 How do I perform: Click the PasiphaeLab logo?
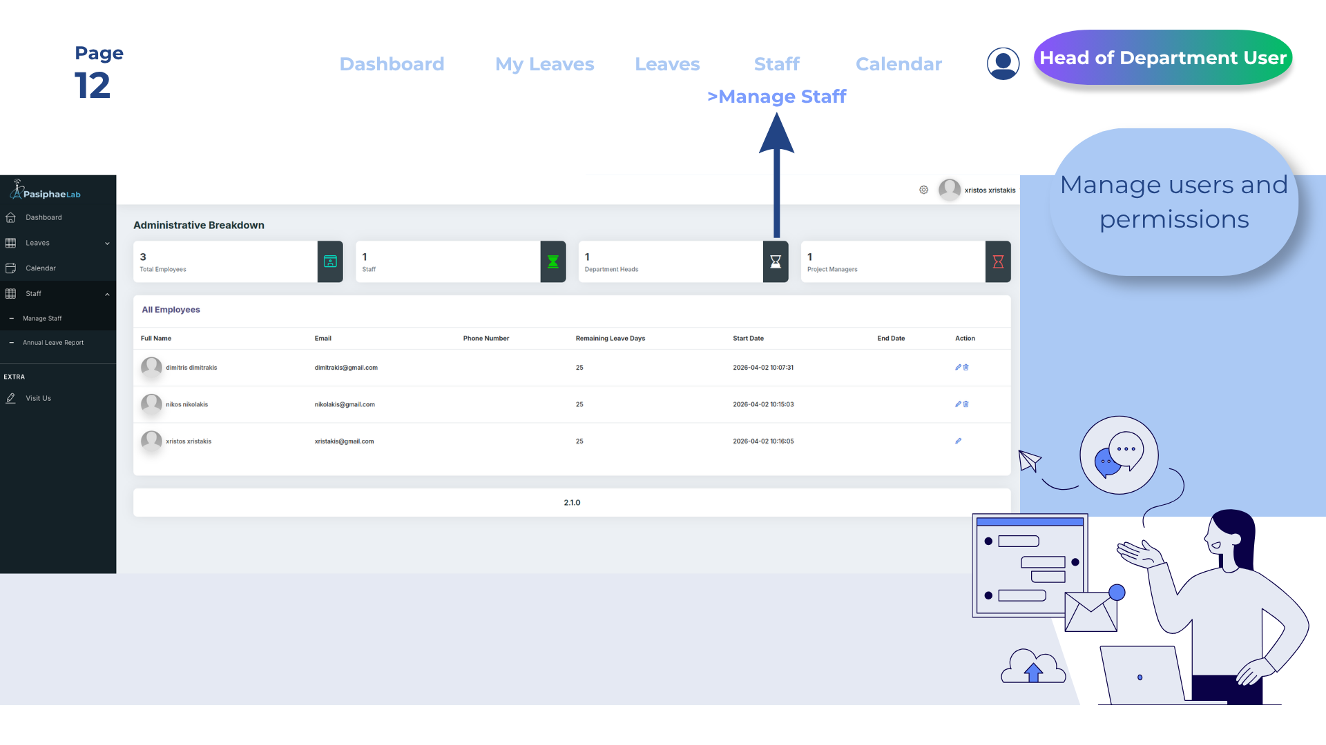[x=46, y=190]
